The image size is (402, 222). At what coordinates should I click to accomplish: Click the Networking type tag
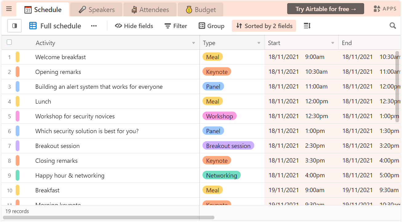pos(222,175)
